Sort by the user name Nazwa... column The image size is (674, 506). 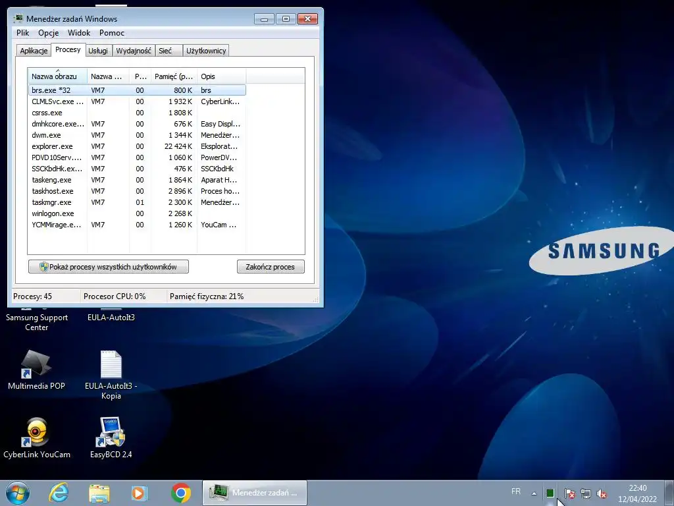109,76
